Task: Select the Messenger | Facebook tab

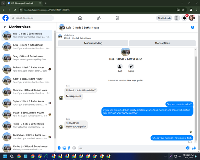Action: tap(24, 3)
